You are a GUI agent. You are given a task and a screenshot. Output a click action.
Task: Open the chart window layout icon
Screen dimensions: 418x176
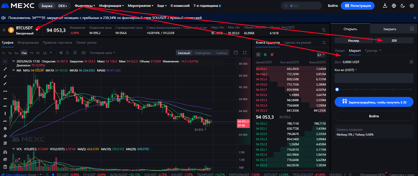(236, 53)
